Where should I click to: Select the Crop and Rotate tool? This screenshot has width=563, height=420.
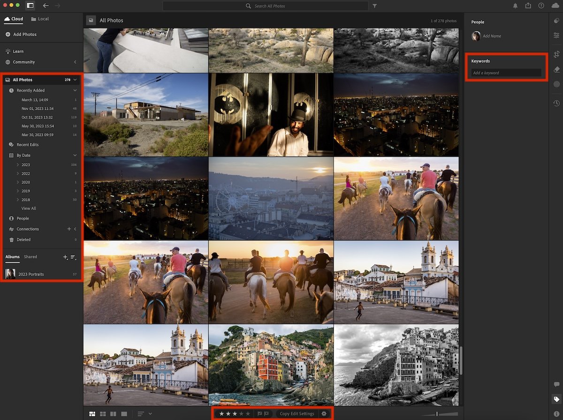[x=556, y=54]
